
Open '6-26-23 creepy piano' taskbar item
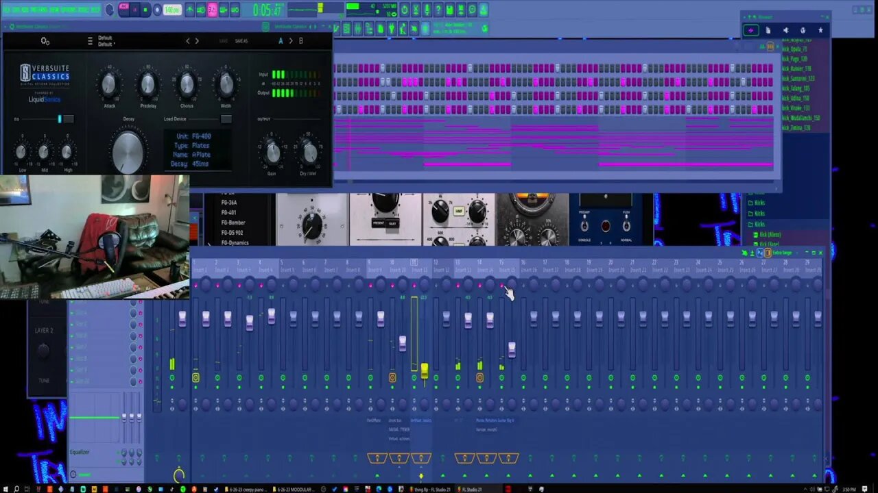click(247, 490)
